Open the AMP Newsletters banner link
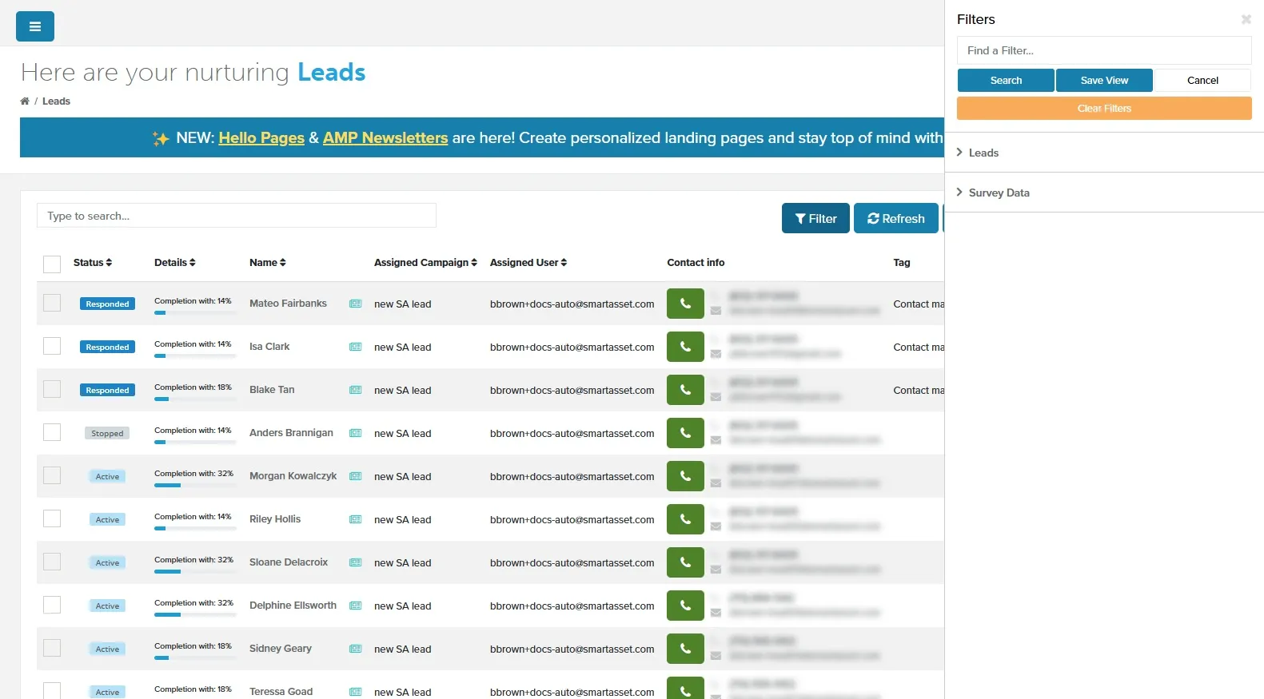The width and height of the screenshot is (1264, 699). (x=385, y=137)
